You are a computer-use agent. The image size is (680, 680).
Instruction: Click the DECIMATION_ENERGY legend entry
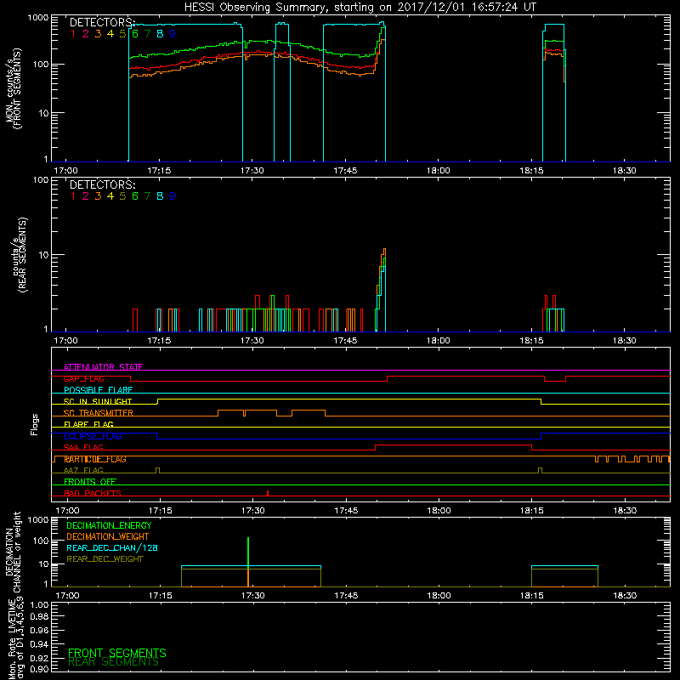(109, 525)
